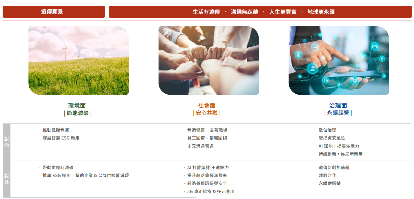Click 發展智慧 ESG 應用 item

[x=61, y=138]
